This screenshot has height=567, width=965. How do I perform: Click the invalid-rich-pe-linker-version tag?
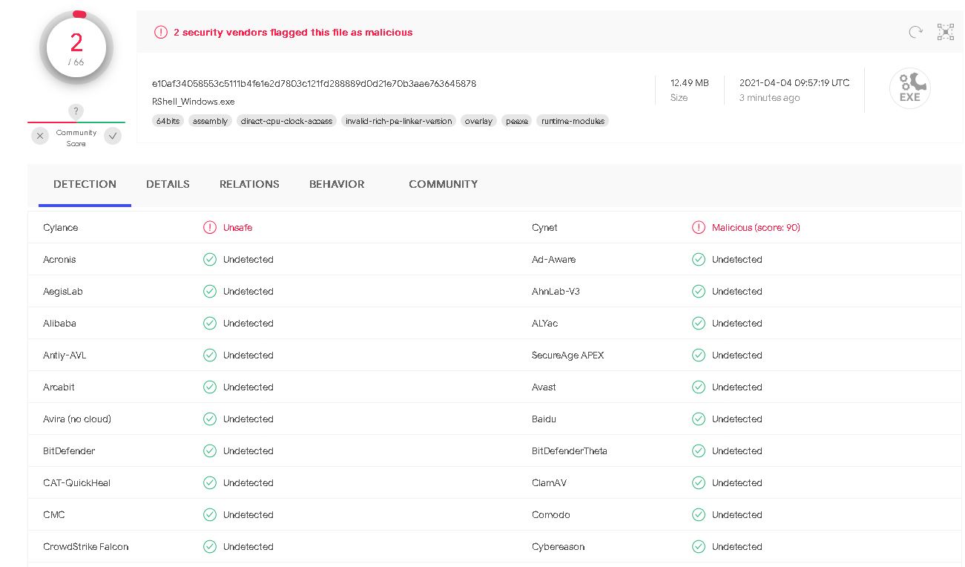(398, 121)
